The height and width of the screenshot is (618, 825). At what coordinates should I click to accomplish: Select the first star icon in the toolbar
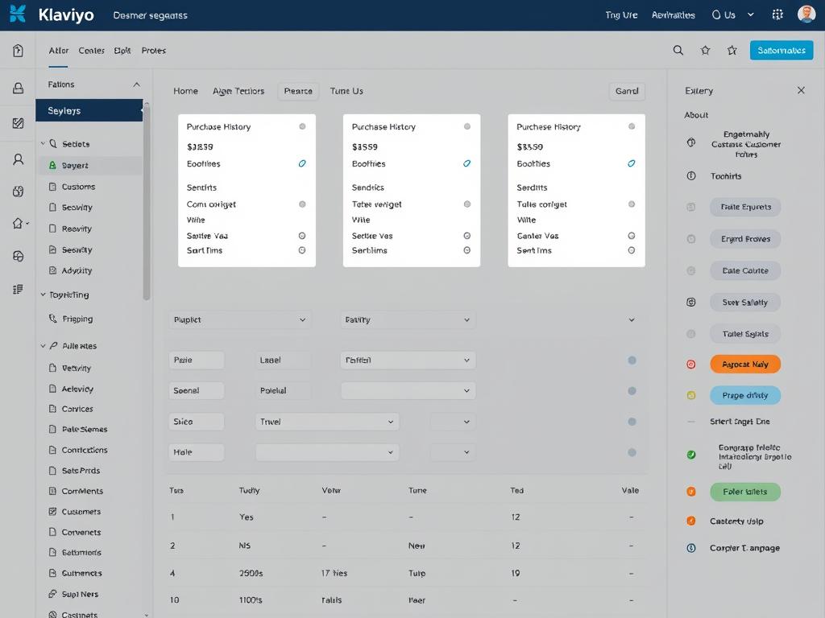(706, 50)
